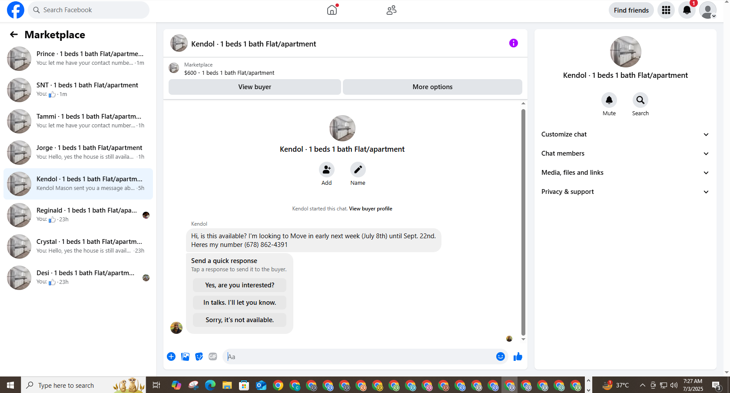Expand Customize chat section
The image size is (730, 393).
(x=625, y=134)
